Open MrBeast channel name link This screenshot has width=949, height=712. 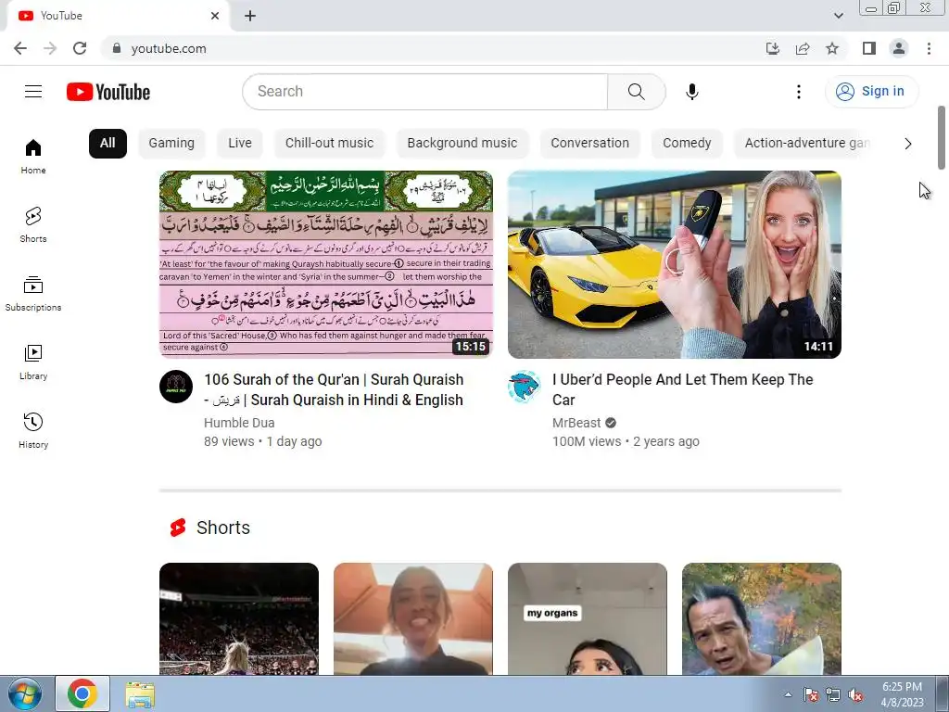pyautogui.click(x=576, y=423)
